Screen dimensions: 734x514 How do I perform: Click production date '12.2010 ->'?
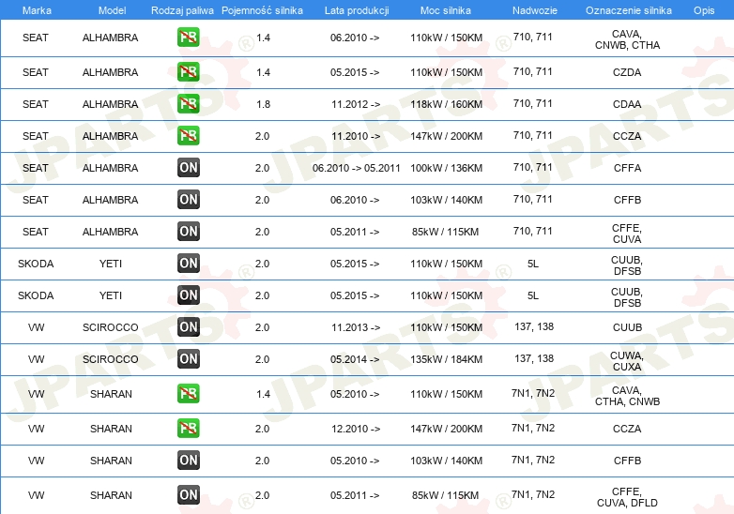[356, 429]
